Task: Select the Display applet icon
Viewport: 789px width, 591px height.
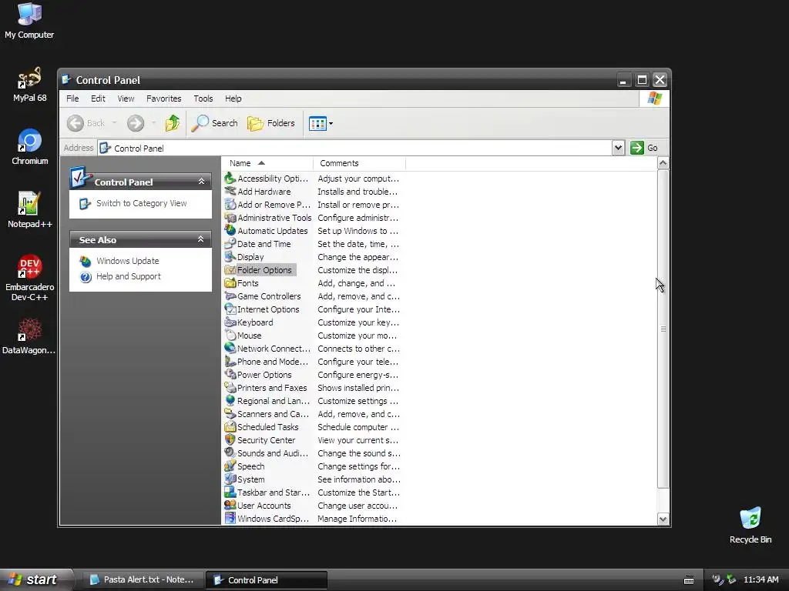Action: [x=230, y=257]
